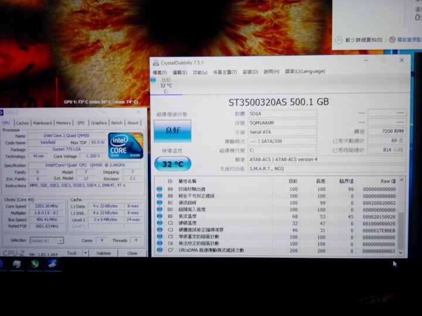Click the 7200 RPM rotation field
Viewport: 422px width, 316px height.
tap(387, 132)
